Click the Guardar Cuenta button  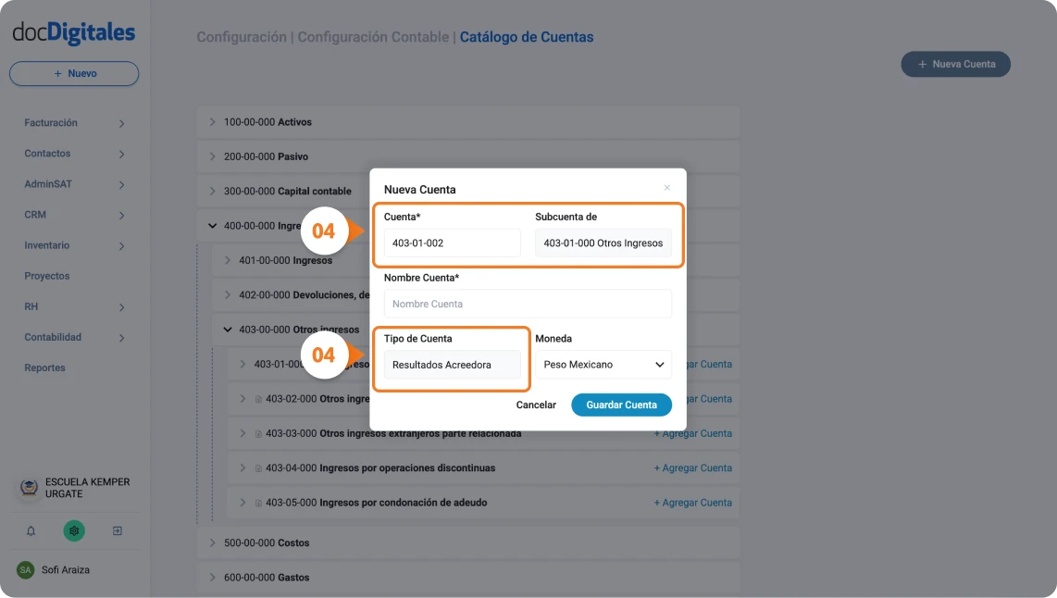pyautogui.click(x=621, y=405)
